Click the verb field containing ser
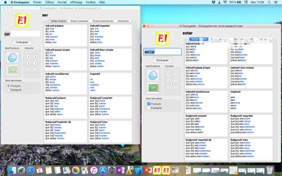 pos(22,34)
